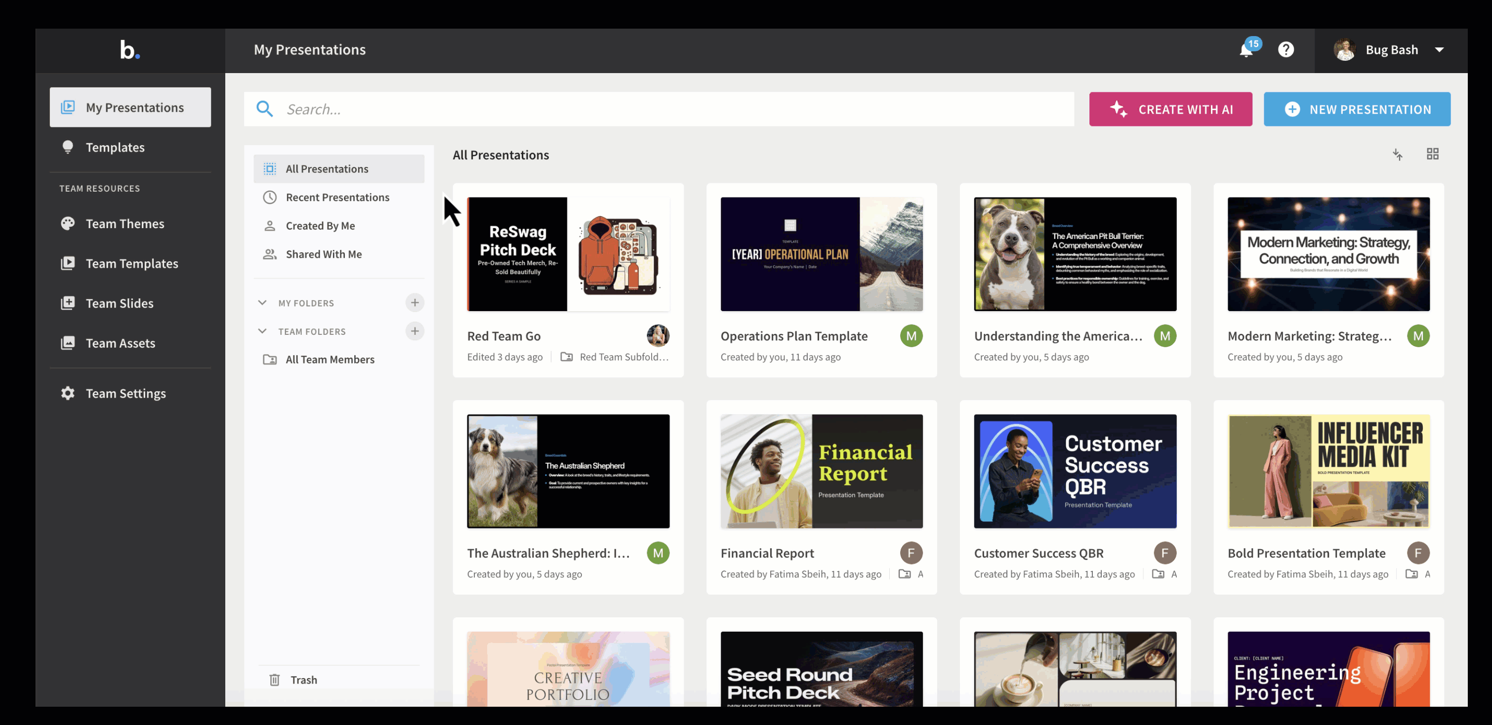This screenshot has height=725, width=1492.
Task: Click the Shared With Me people icon
Action: click(270, 254)
